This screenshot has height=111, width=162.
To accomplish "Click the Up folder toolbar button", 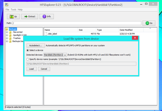I will click(13, 16).
